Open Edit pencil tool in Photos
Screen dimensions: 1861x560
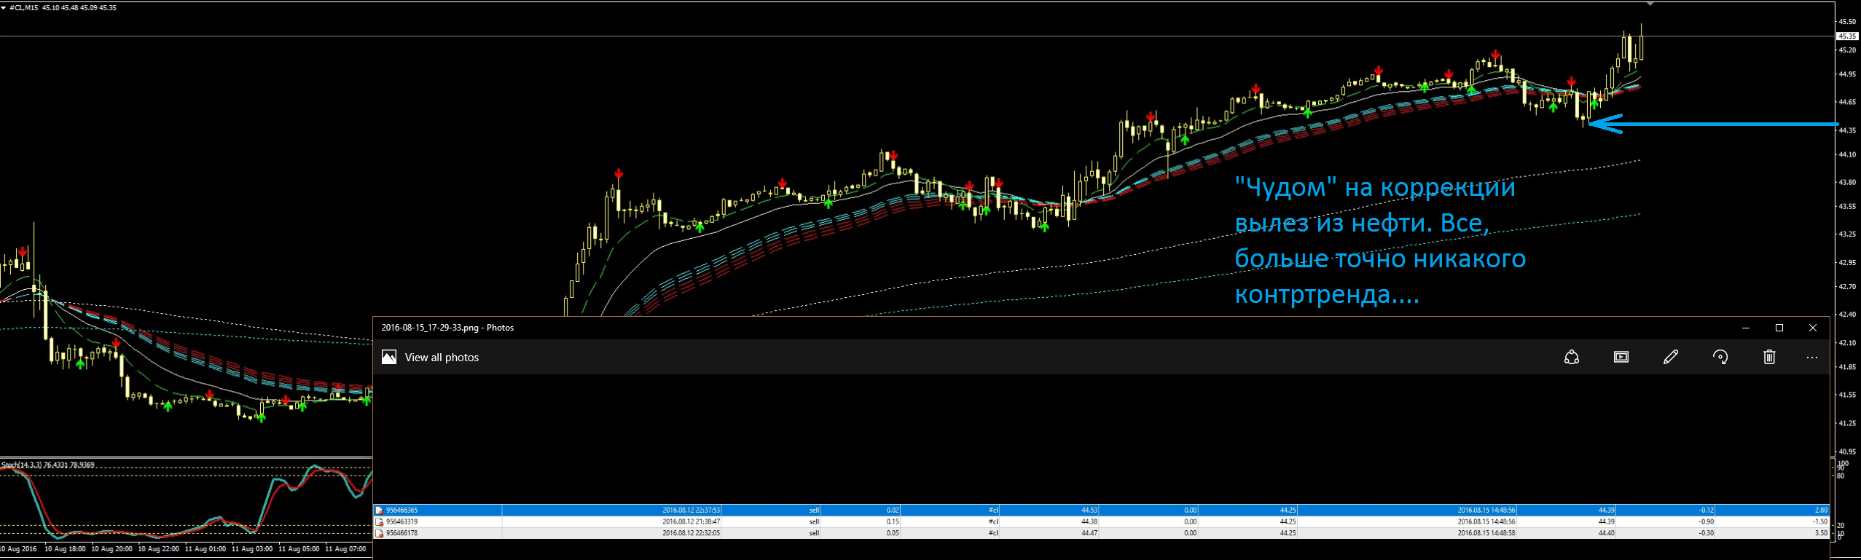1671,357
